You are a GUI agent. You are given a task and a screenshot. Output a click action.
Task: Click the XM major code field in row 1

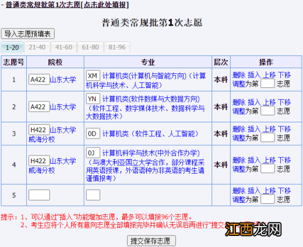(93, 76)
